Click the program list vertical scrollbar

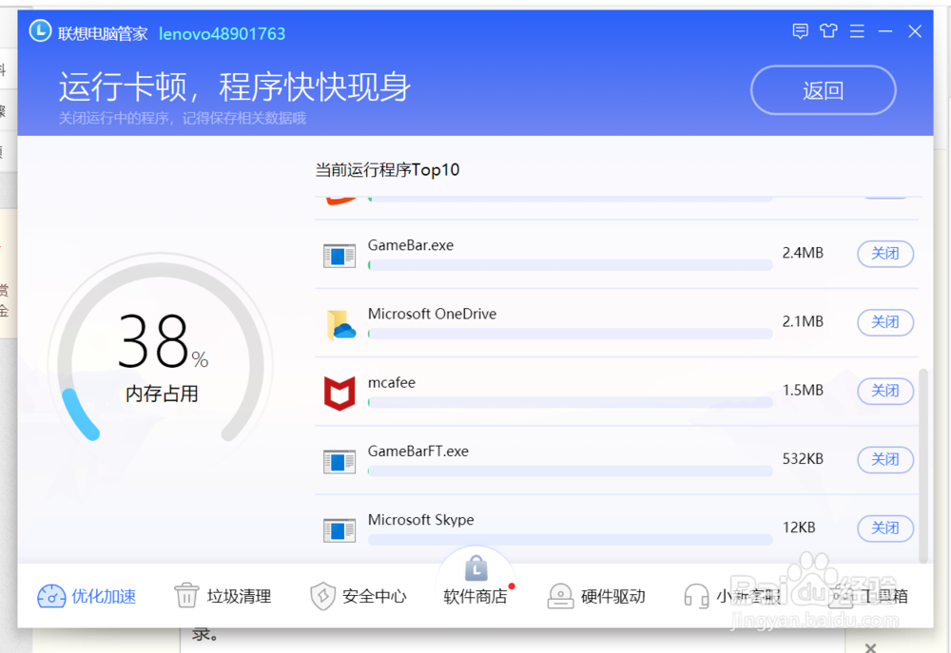point(923,466)
